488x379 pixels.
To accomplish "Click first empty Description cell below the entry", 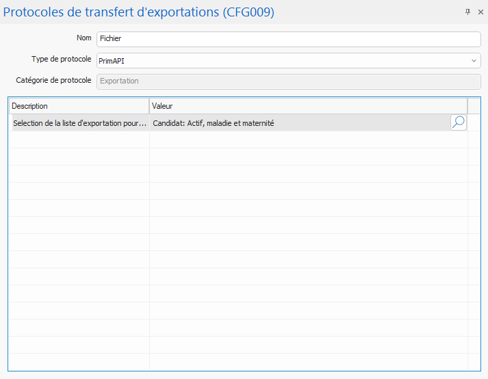I will [x=79, y=140].
